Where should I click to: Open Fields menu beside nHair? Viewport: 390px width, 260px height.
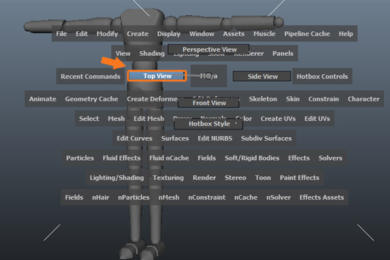pyautogui.click(x=74, y=197)
